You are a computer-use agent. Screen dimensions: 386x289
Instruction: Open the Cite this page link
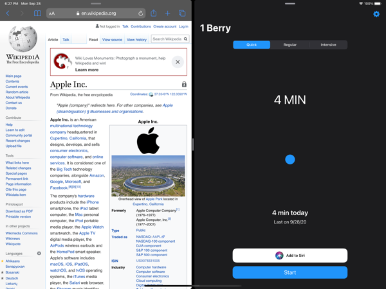(15, 189)
